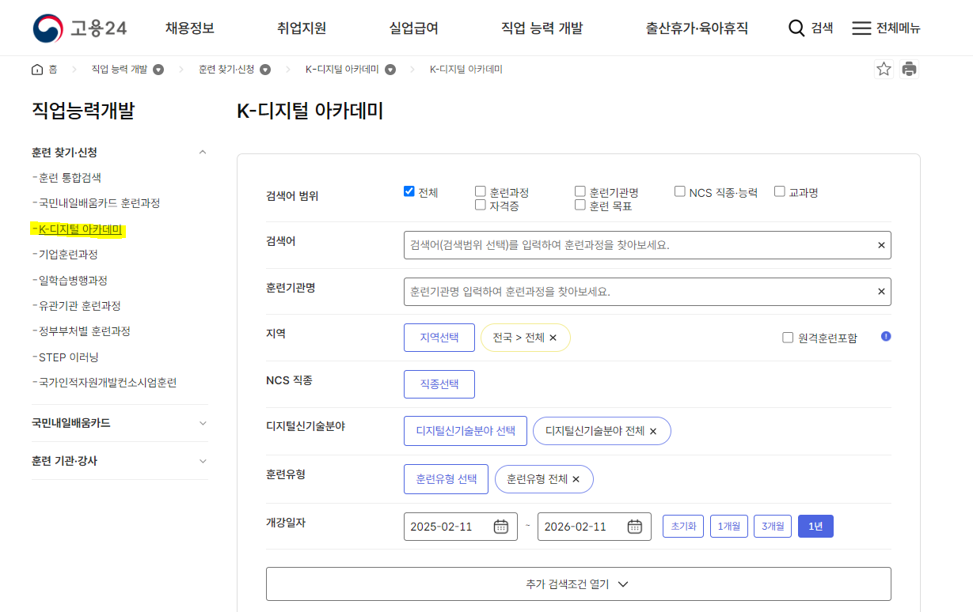This screenshot has width=973, height=612.
Task: Open 추가 검색조건 열기 panel
Action: (x=578, y=584)
